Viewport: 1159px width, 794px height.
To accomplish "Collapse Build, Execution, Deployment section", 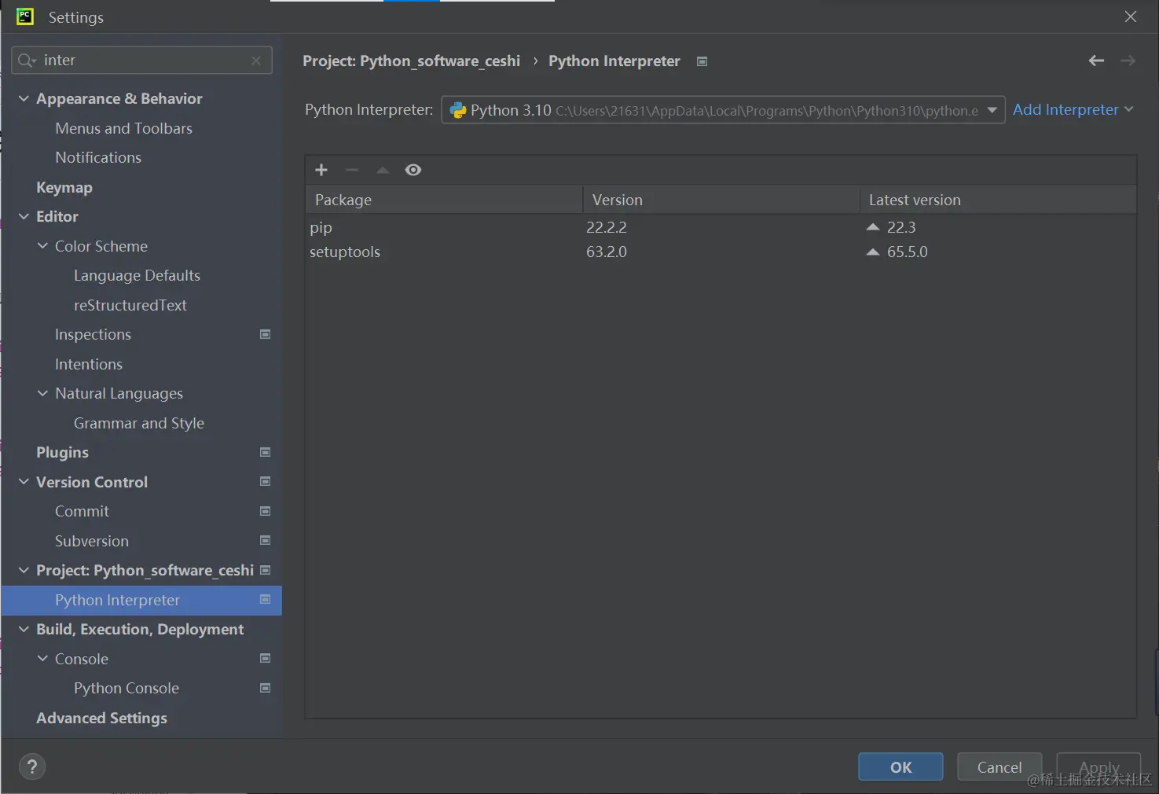I will 24,629.
